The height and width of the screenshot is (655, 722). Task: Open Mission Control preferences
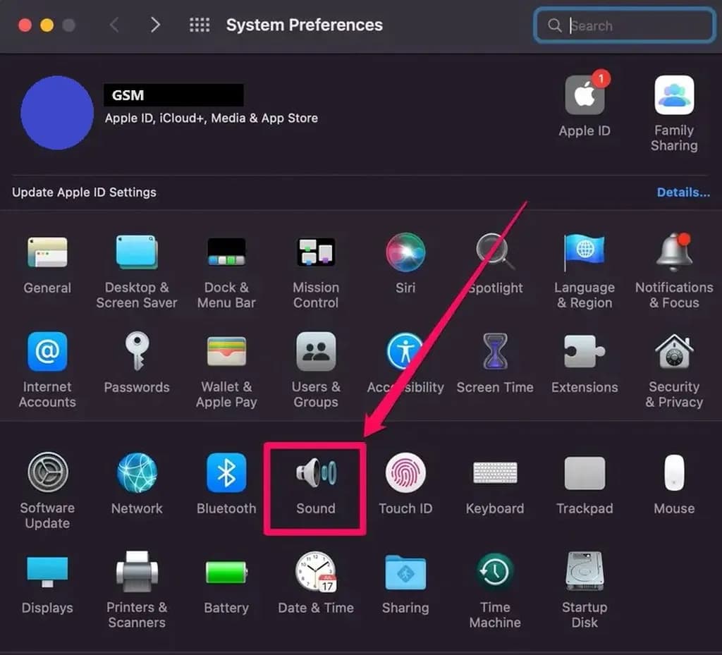tap(316, 253)
